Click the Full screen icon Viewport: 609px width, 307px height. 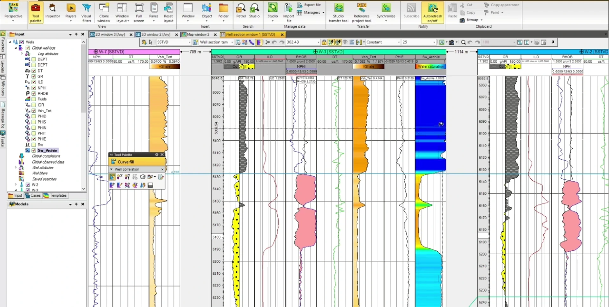coord(139,13)
